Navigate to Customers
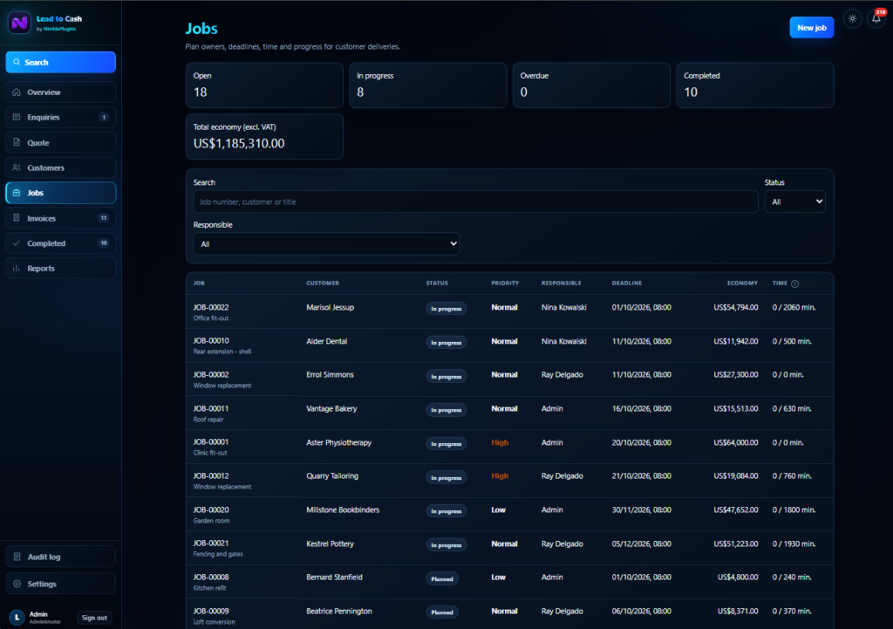Viewport: 893px width, 629px height. pyautogui.click(x=61, y=168)
